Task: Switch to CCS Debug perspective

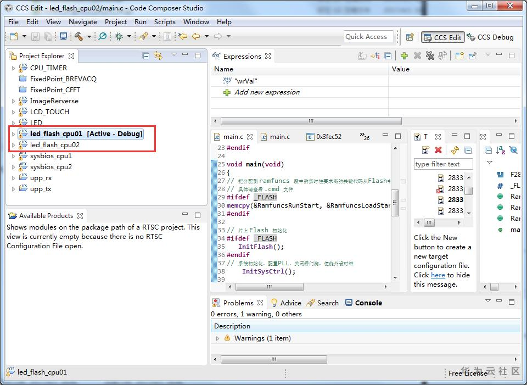Action: [x=491, y=37]
